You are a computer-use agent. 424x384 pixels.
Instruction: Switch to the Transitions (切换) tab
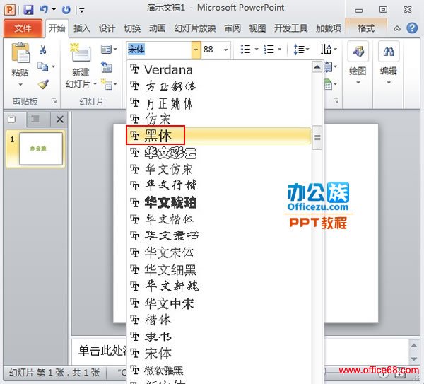[132, 28]
